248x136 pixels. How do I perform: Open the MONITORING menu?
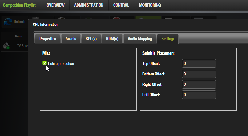coord(150,5)
